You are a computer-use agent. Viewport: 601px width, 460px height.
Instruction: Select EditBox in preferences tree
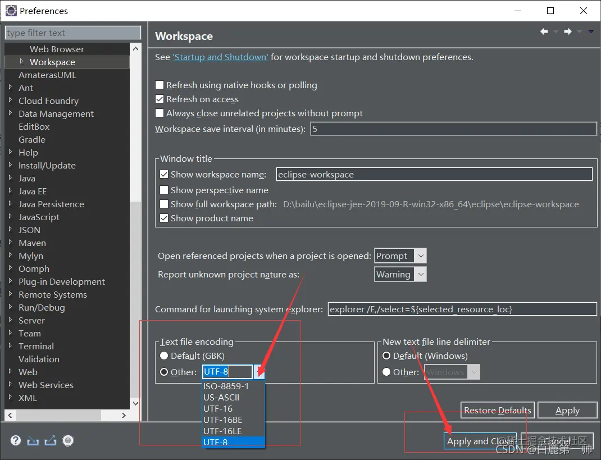point(34,127)
